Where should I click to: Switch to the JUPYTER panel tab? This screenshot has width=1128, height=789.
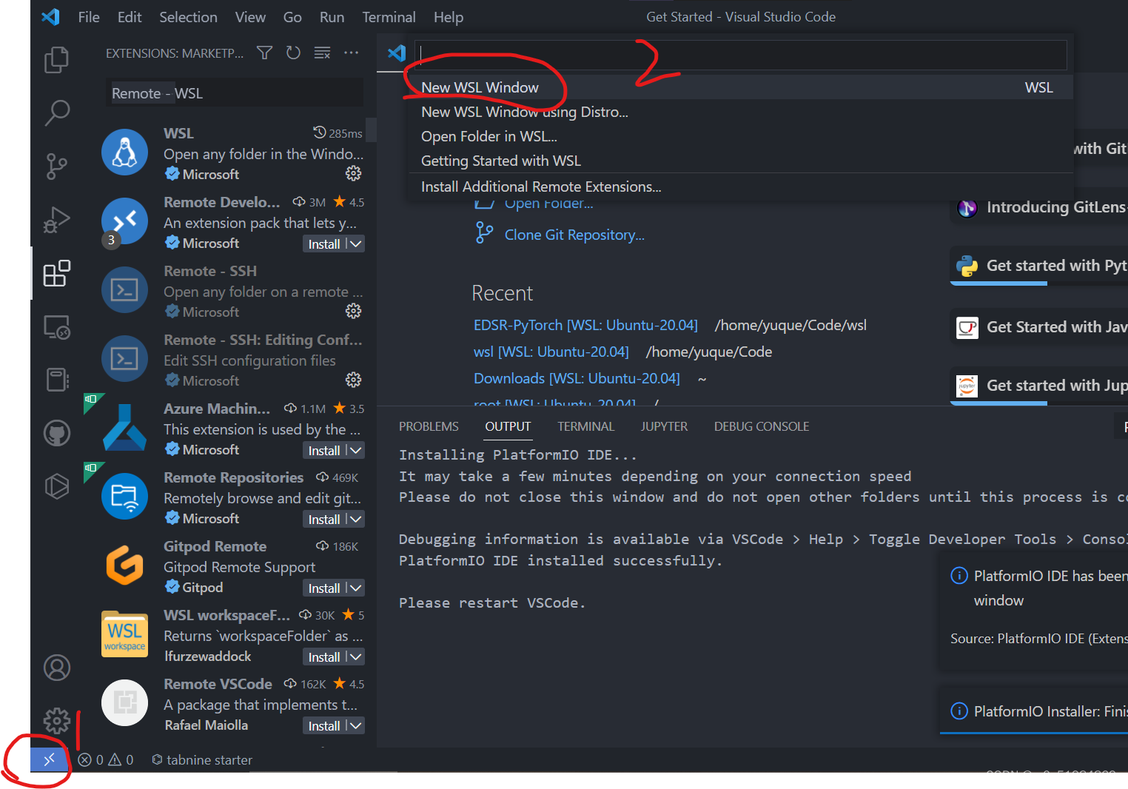(664, 426)
